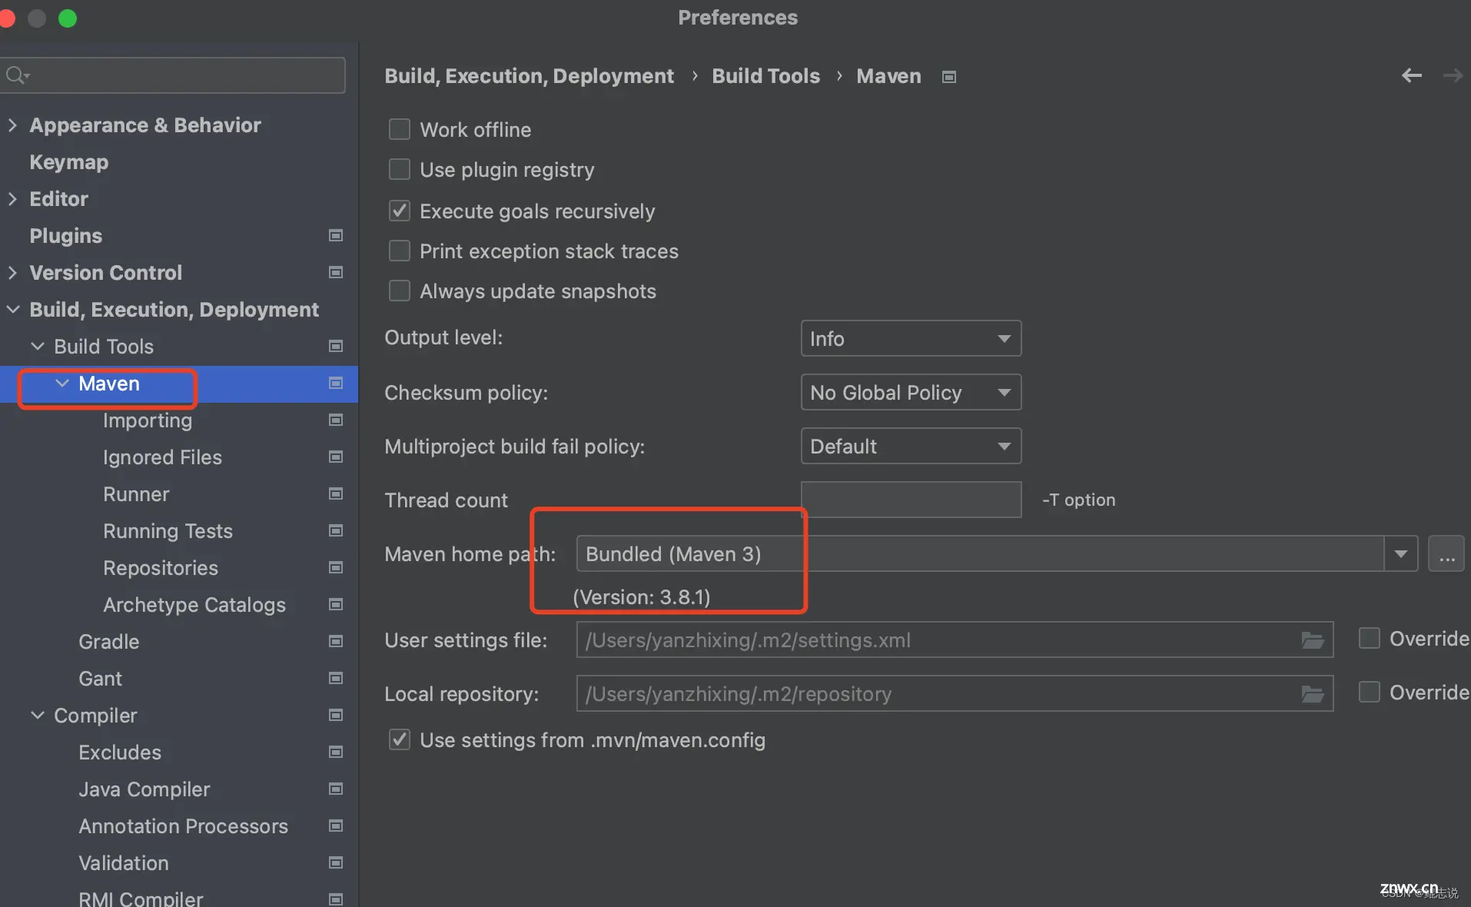1471x907 pixels.
Task: Go back with the left arrow icon
Action: (x=1411, y=75)
